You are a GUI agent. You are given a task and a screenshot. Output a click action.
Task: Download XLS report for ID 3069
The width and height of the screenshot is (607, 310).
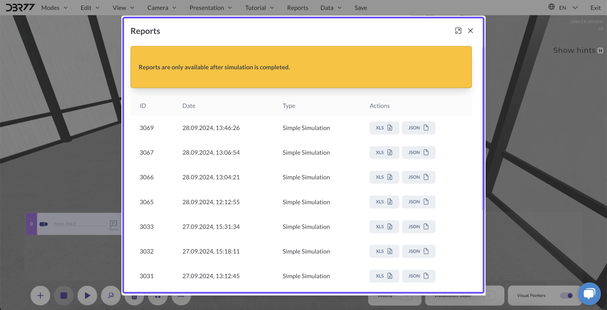(x=384, y=128)
